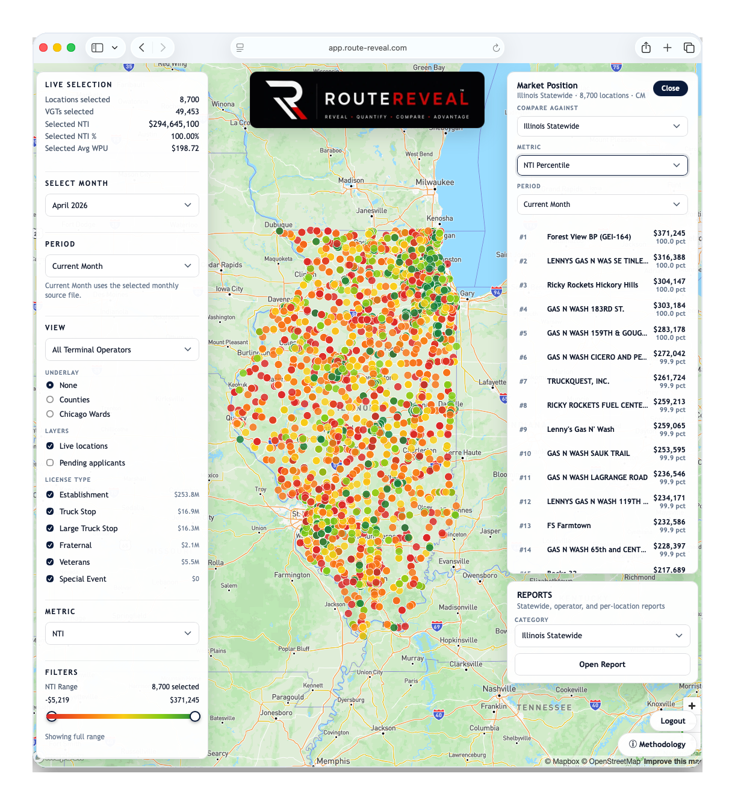Click the NTI Range minimum slider handle
Screen dimensions: 735x800
coord(52,716)
